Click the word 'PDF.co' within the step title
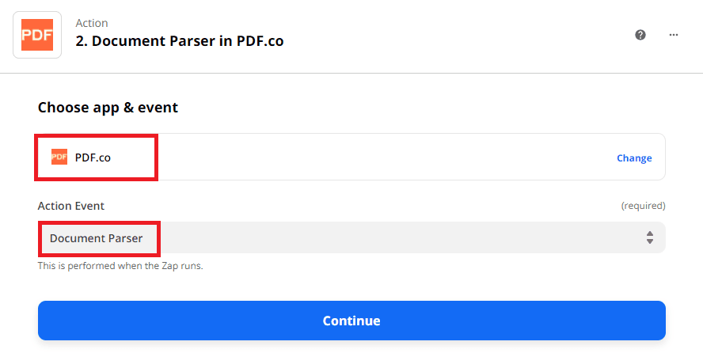This screenshot has width=703, height=353. (260, 41)
